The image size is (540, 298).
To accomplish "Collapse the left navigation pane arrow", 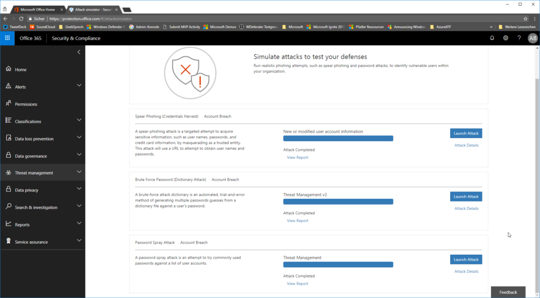I will click(x=79, y=52).
